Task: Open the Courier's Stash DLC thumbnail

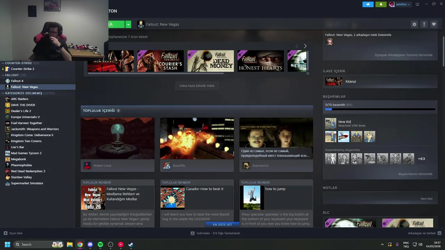Action: (x=161, y=61)
